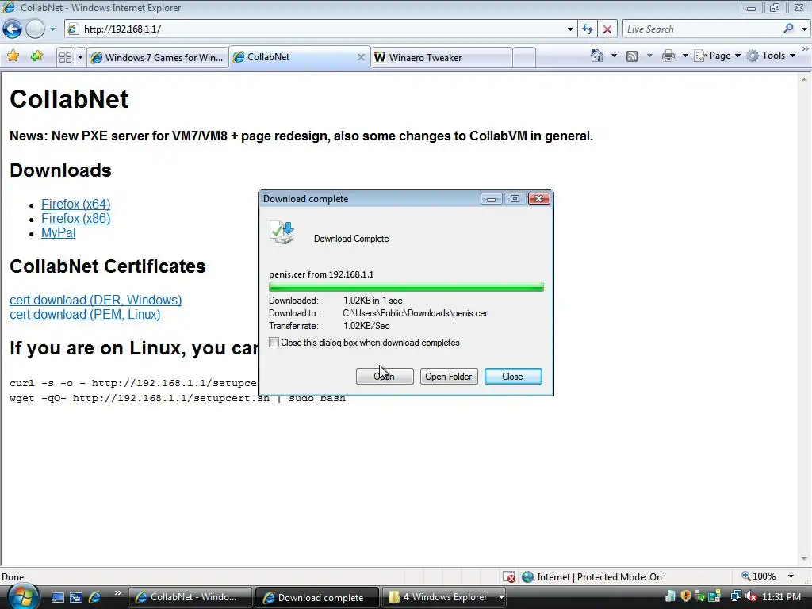Click Open in Download complete dialog
The image size is (812, 609).
(385, 377)
